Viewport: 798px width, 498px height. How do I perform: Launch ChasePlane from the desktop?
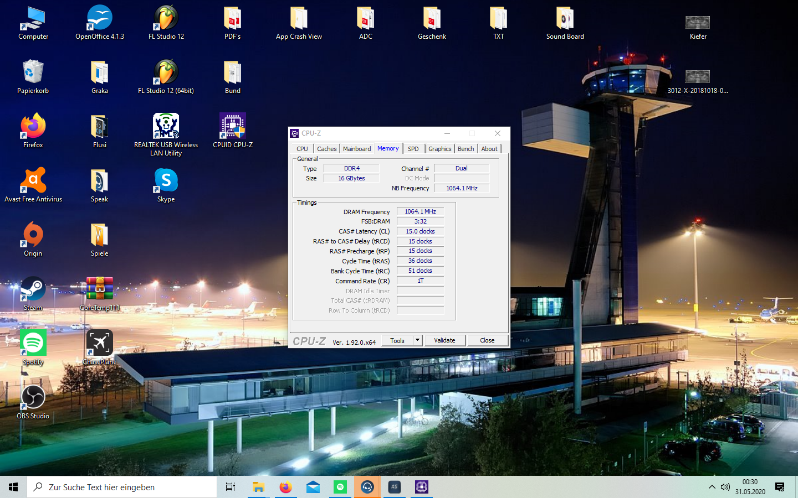100,344
